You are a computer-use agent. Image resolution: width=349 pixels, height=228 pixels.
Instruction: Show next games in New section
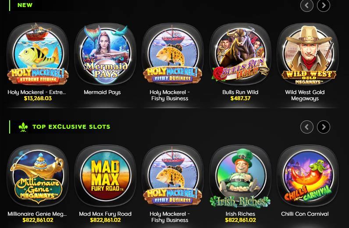point(324,5)
